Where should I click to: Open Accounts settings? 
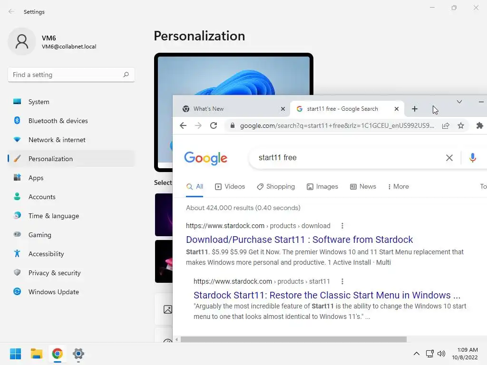pos(71,197)
